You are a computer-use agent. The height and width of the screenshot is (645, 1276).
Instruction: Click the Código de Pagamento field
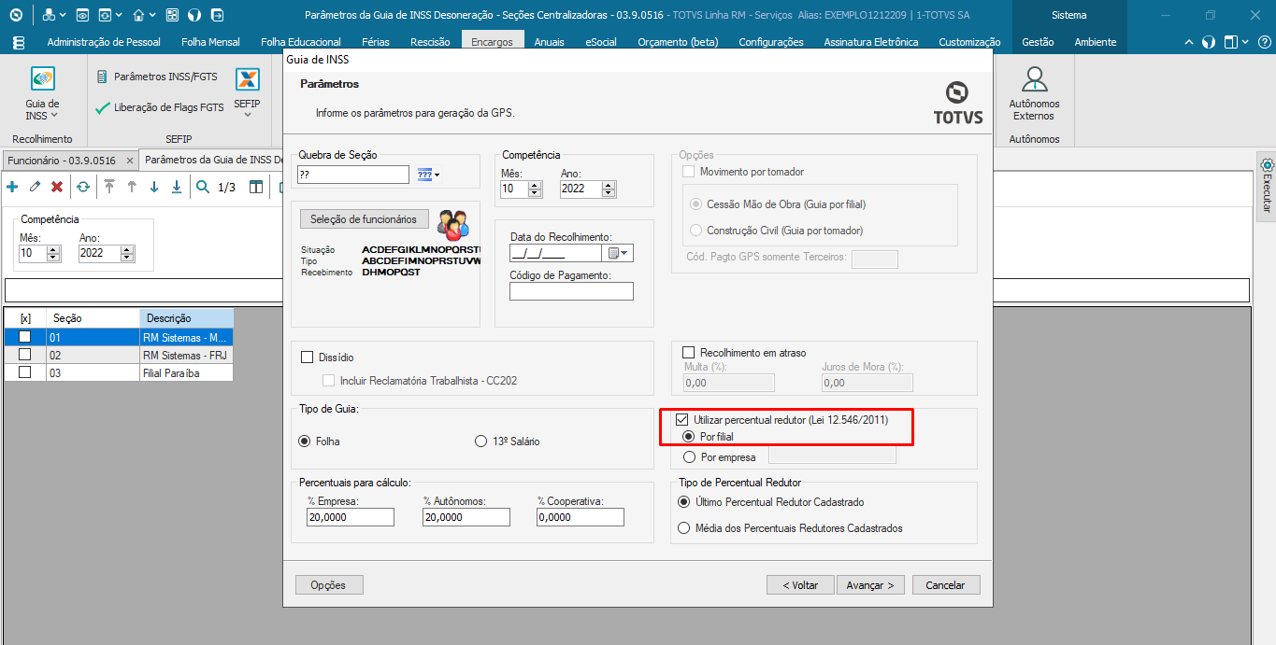click(571, 291)
